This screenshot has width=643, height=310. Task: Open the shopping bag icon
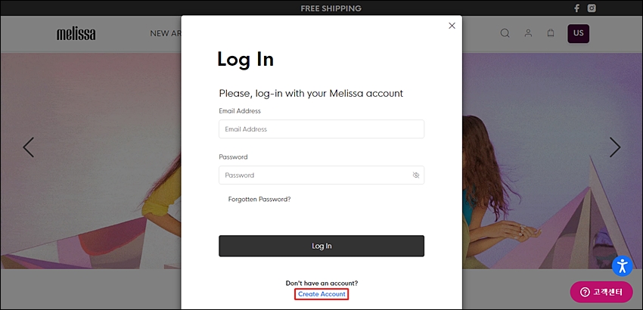click(551, 33)
